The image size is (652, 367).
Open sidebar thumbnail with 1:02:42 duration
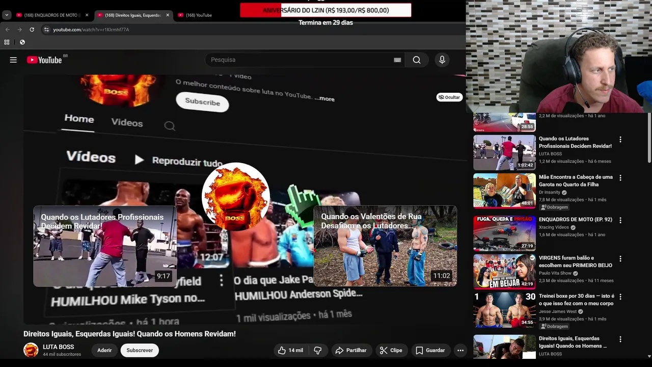504,152
